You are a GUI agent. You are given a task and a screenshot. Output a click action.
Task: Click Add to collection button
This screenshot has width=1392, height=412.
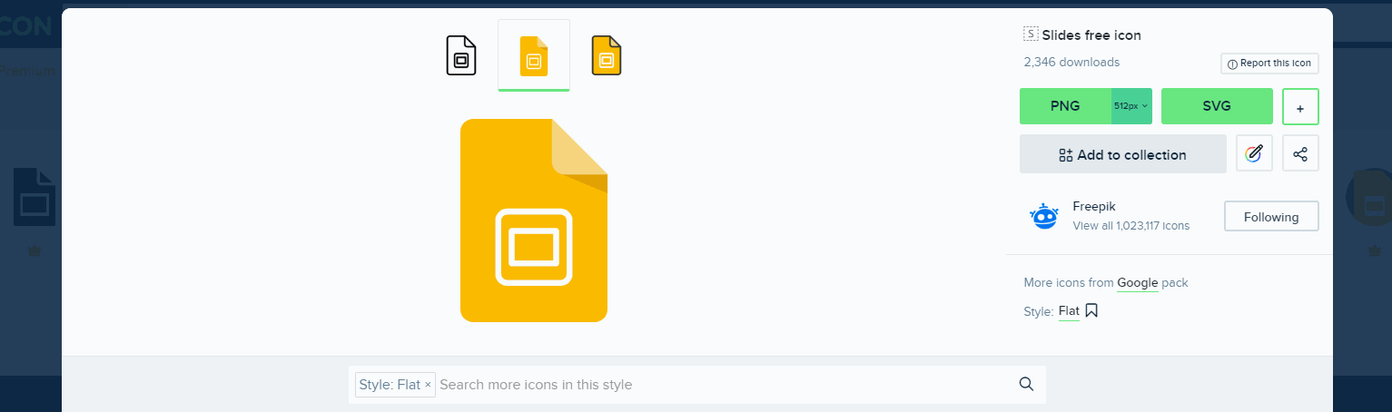[1122, 154]
